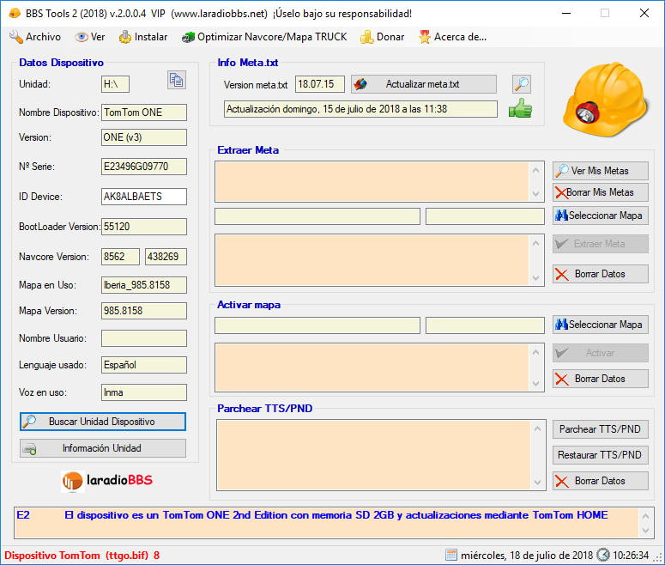The width and height of the screenshot is (665, 565).
Task: Click the yellow miner helmet logo
Action: (605, 100)
